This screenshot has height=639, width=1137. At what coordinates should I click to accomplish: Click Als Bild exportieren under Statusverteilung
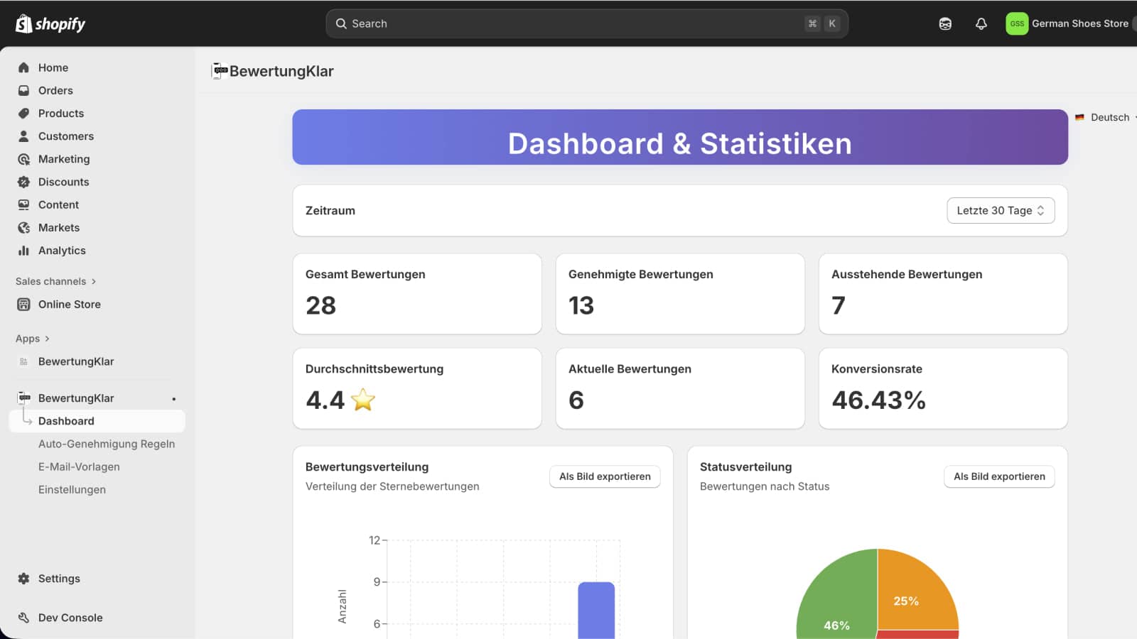pos(999,476)
